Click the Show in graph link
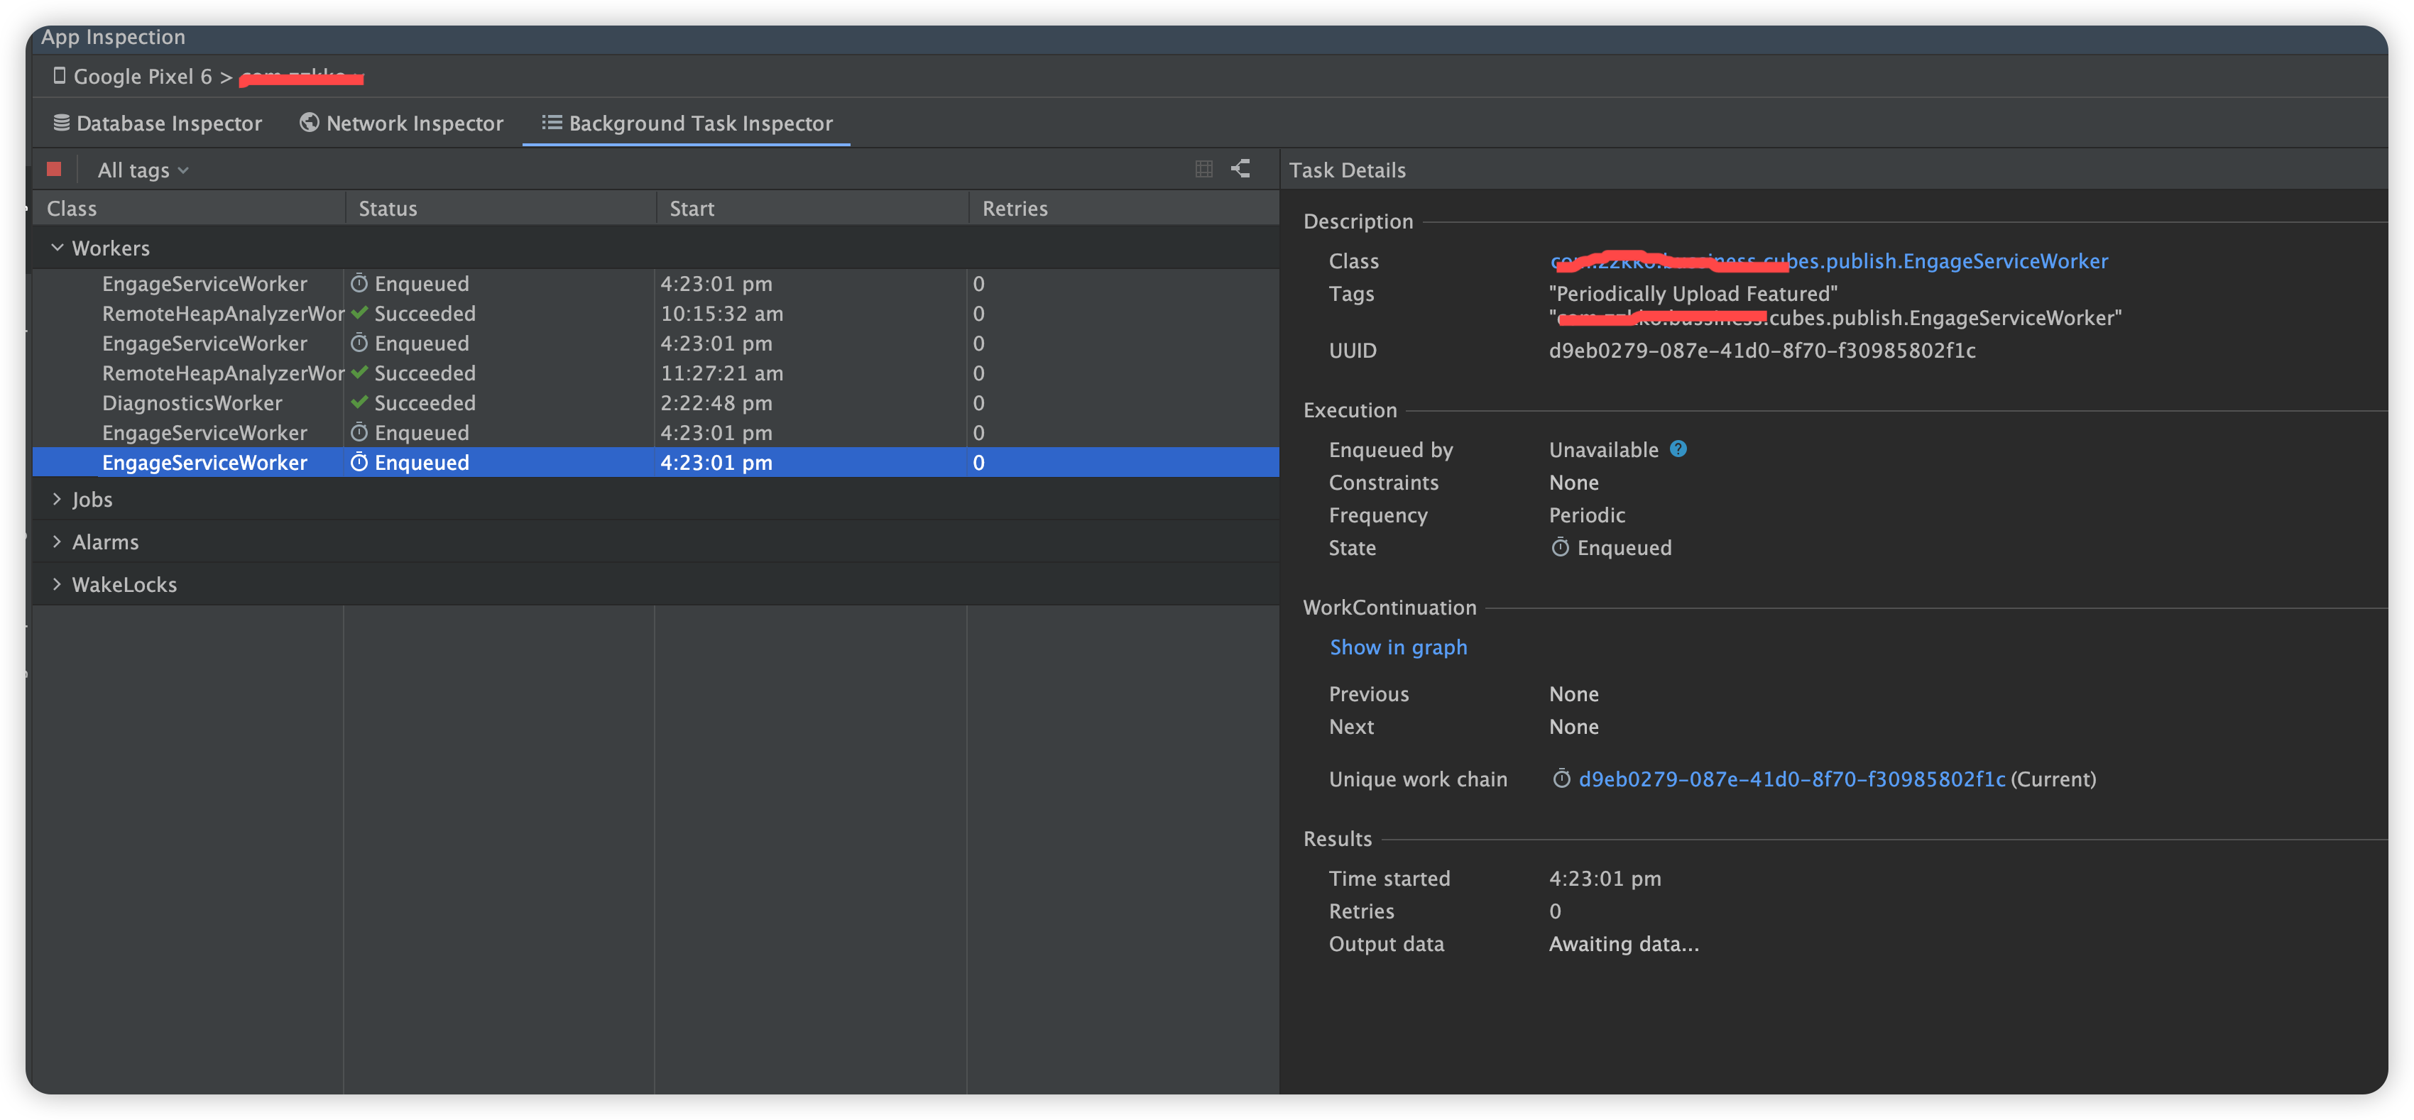This screenshot has width=2414, height=1120. point(1398,647)
